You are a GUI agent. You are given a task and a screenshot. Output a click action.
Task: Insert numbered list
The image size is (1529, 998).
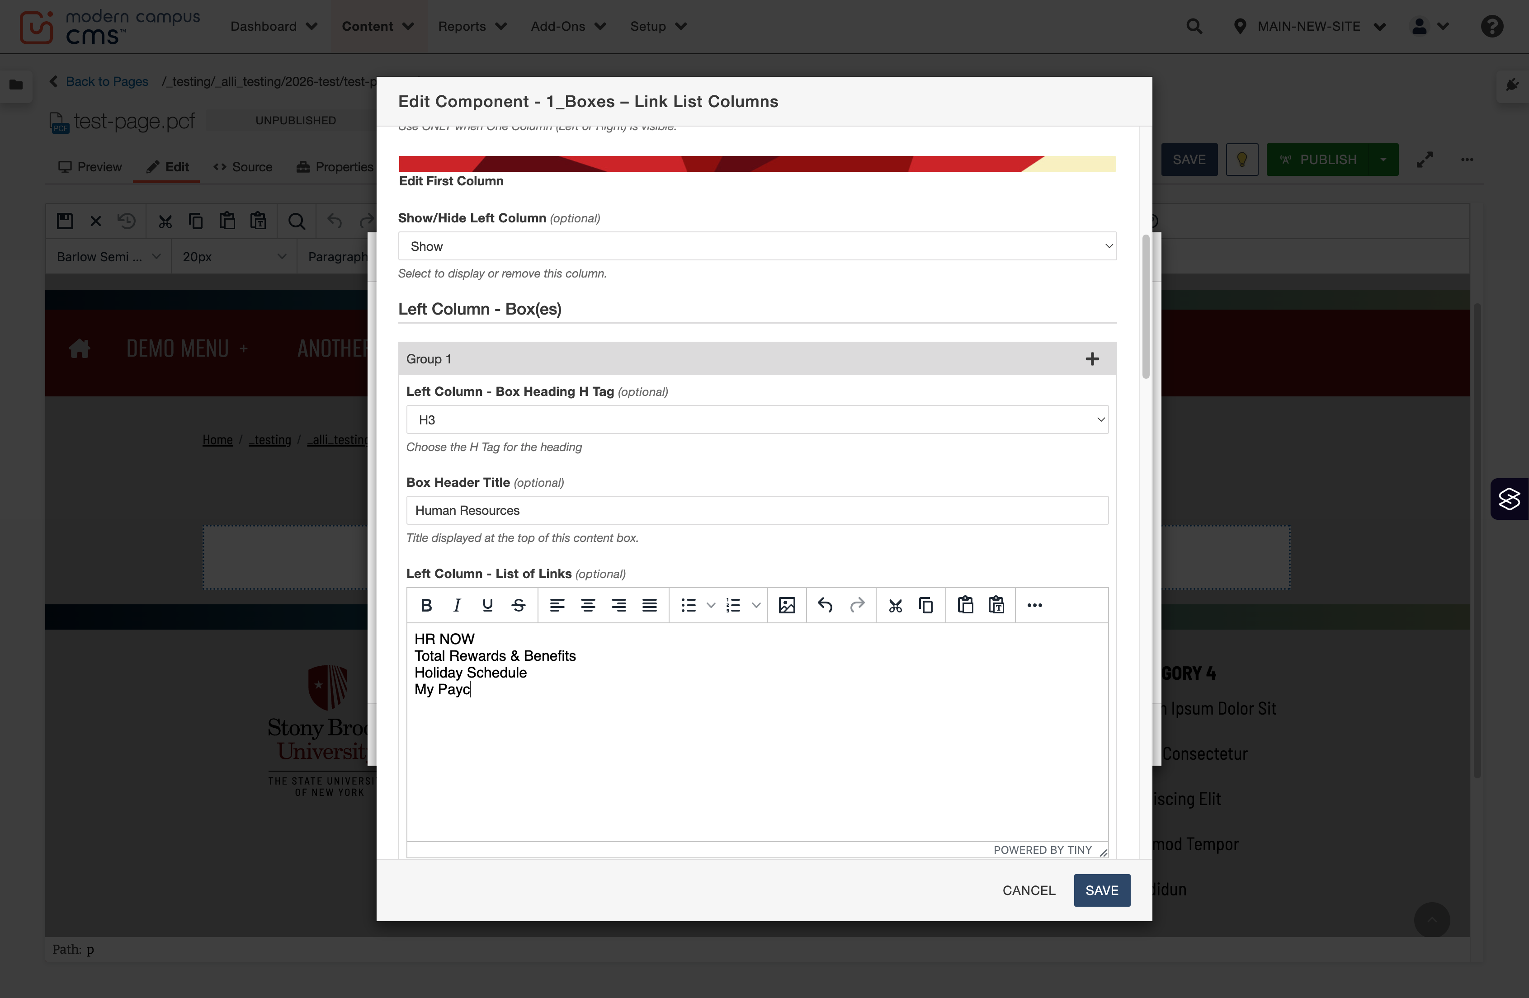(734, 605)
